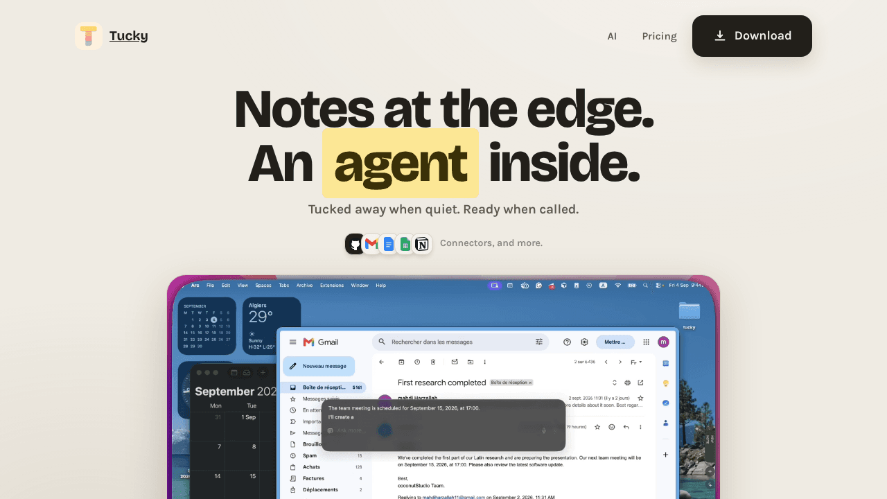Open the Google account avatar "m"
887x499 pixels.
coord(664,342)
